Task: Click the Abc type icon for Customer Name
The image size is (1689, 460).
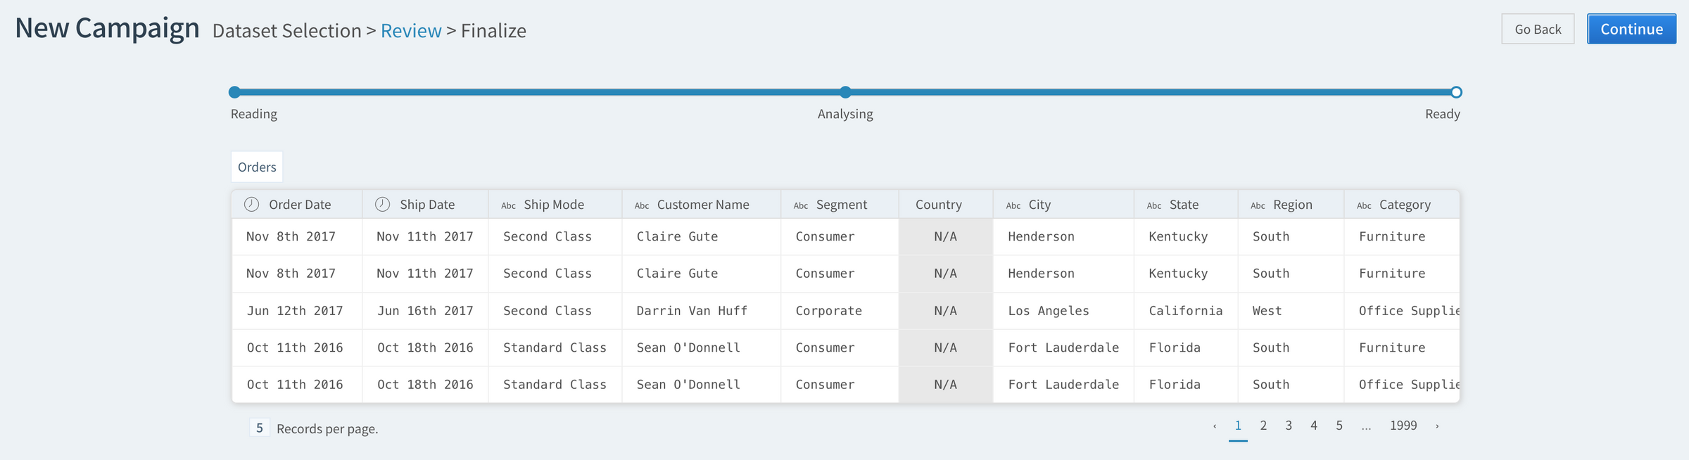Action: point(641,206)
